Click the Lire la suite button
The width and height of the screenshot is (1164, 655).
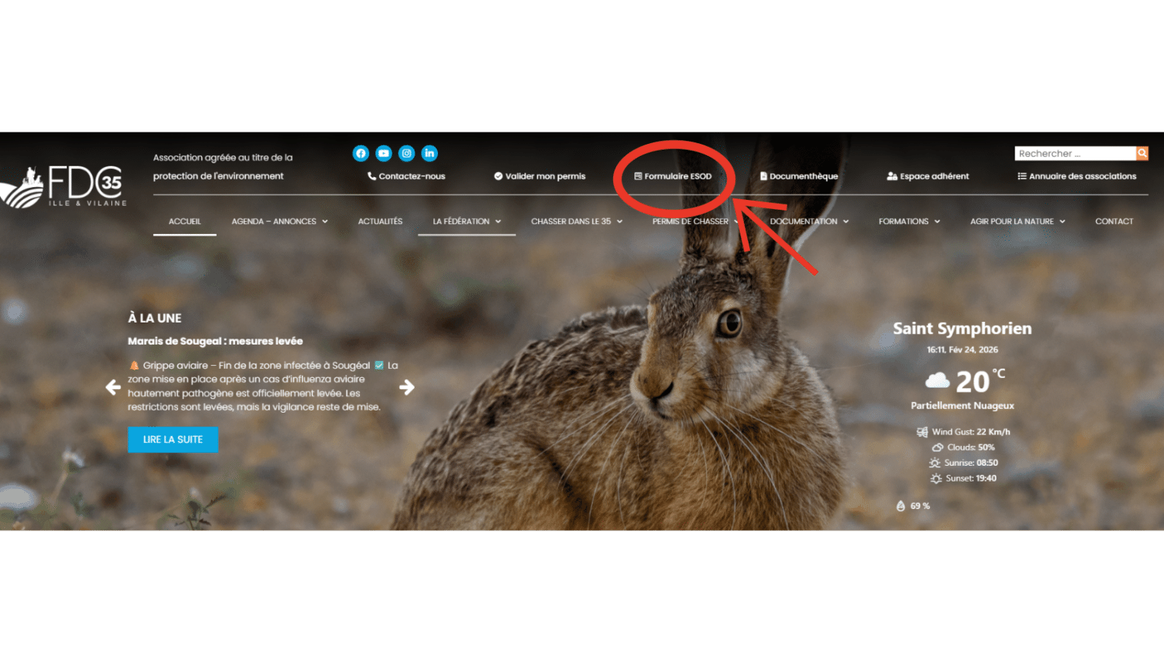(x=173, y=440)
